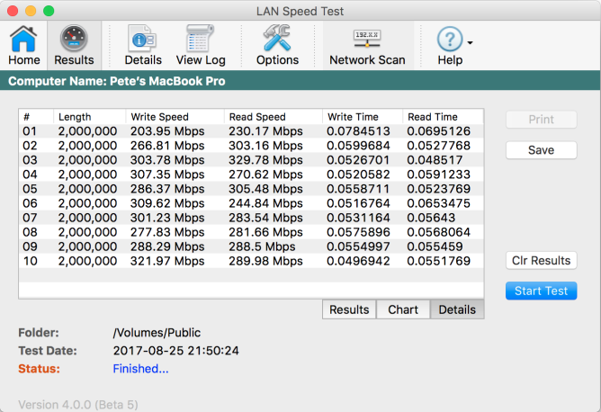Launch the Network Scan tool
The width and height of the screenshot is (601, 412).
click(367, 45)
